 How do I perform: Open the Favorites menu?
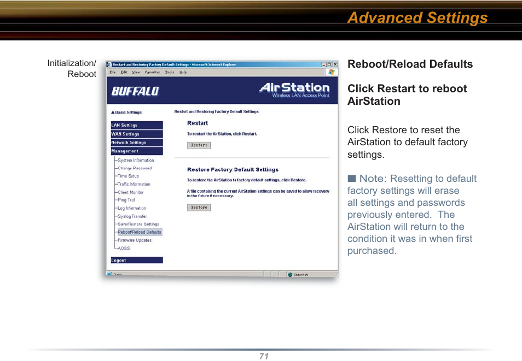[153, 72]
